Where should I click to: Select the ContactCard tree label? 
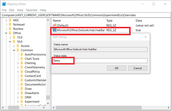(33, 76)
